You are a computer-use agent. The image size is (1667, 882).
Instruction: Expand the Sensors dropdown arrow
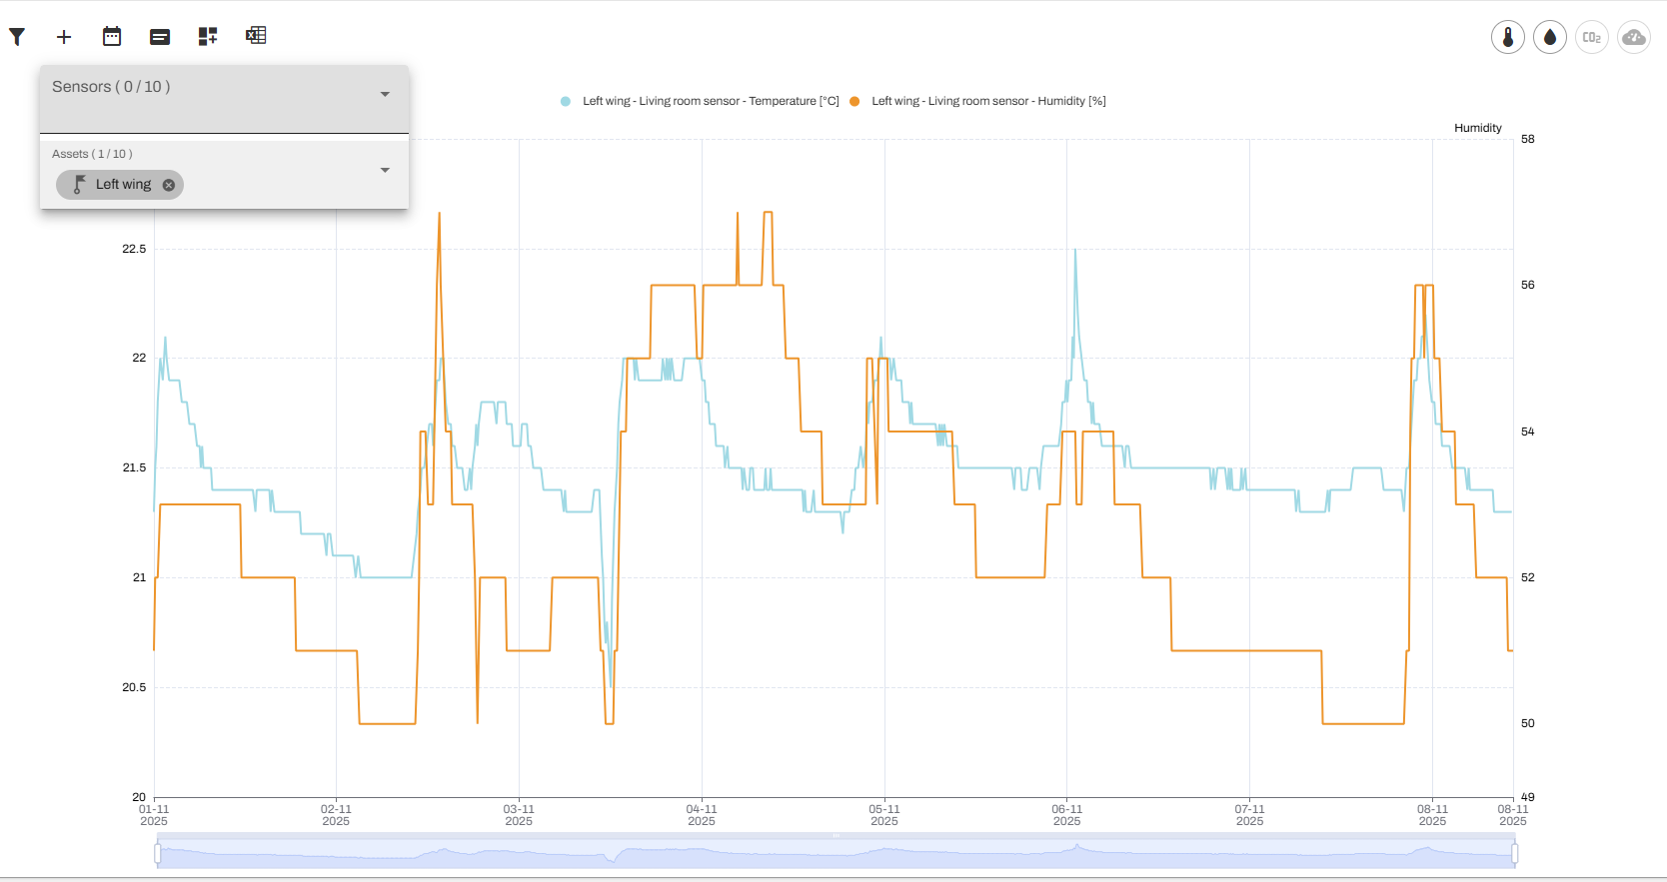pyautogui.click(x=385, y=94)
